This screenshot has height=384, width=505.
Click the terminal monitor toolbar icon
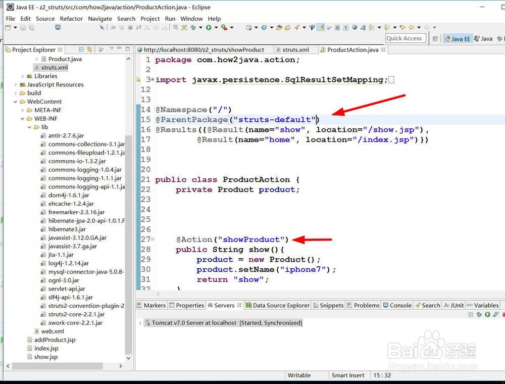(x=58, y=27)
